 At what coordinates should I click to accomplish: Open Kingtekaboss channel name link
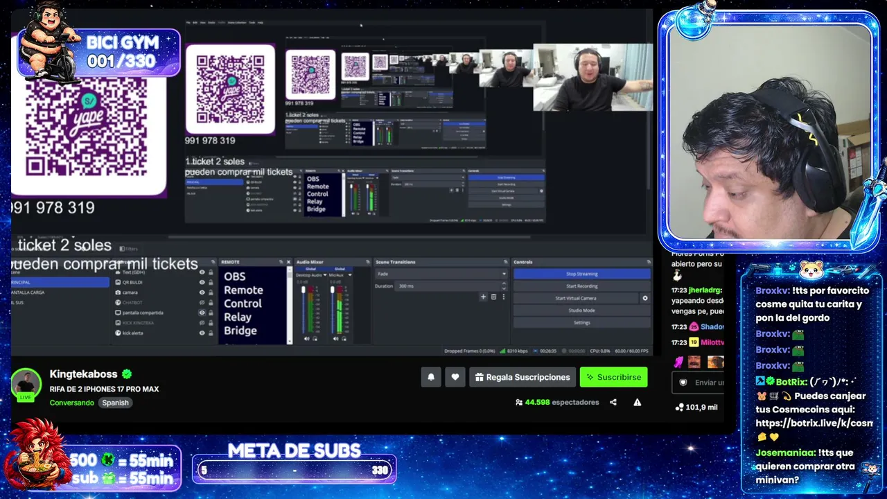[84, 374]
